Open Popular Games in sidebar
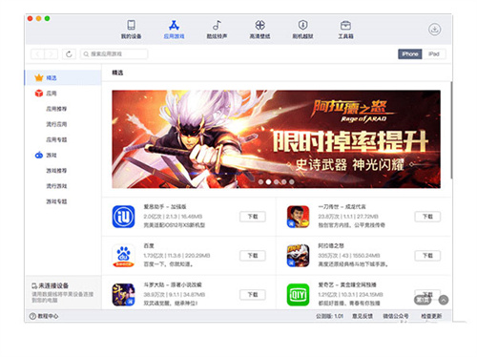 click(x=56, y=186)
